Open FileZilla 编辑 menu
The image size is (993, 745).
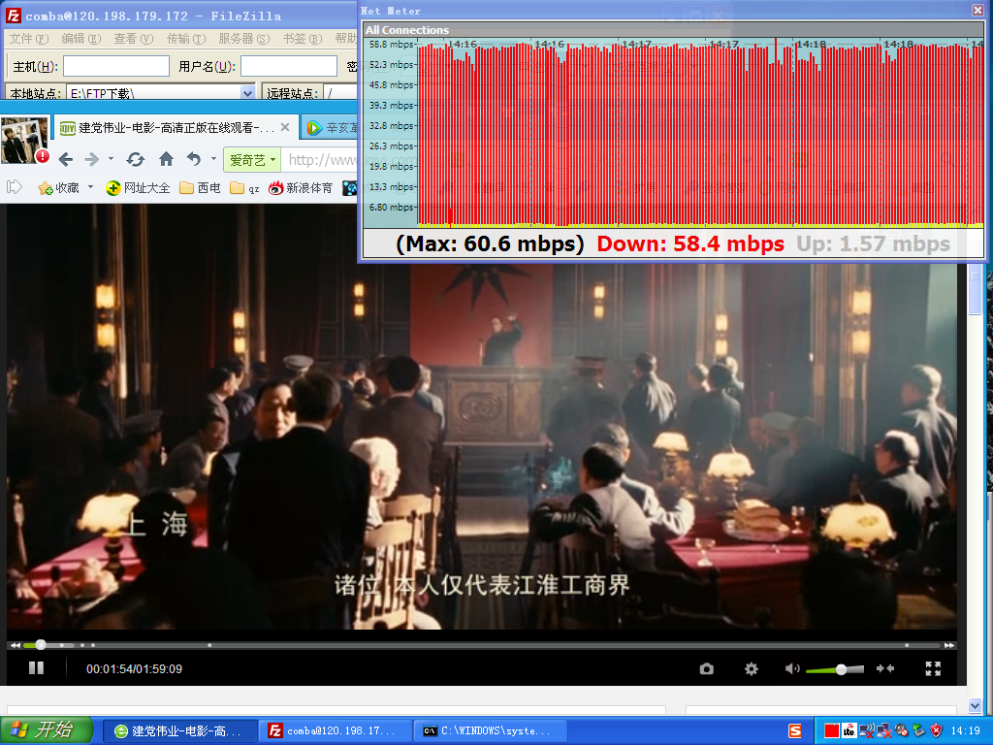coord(81,39)
